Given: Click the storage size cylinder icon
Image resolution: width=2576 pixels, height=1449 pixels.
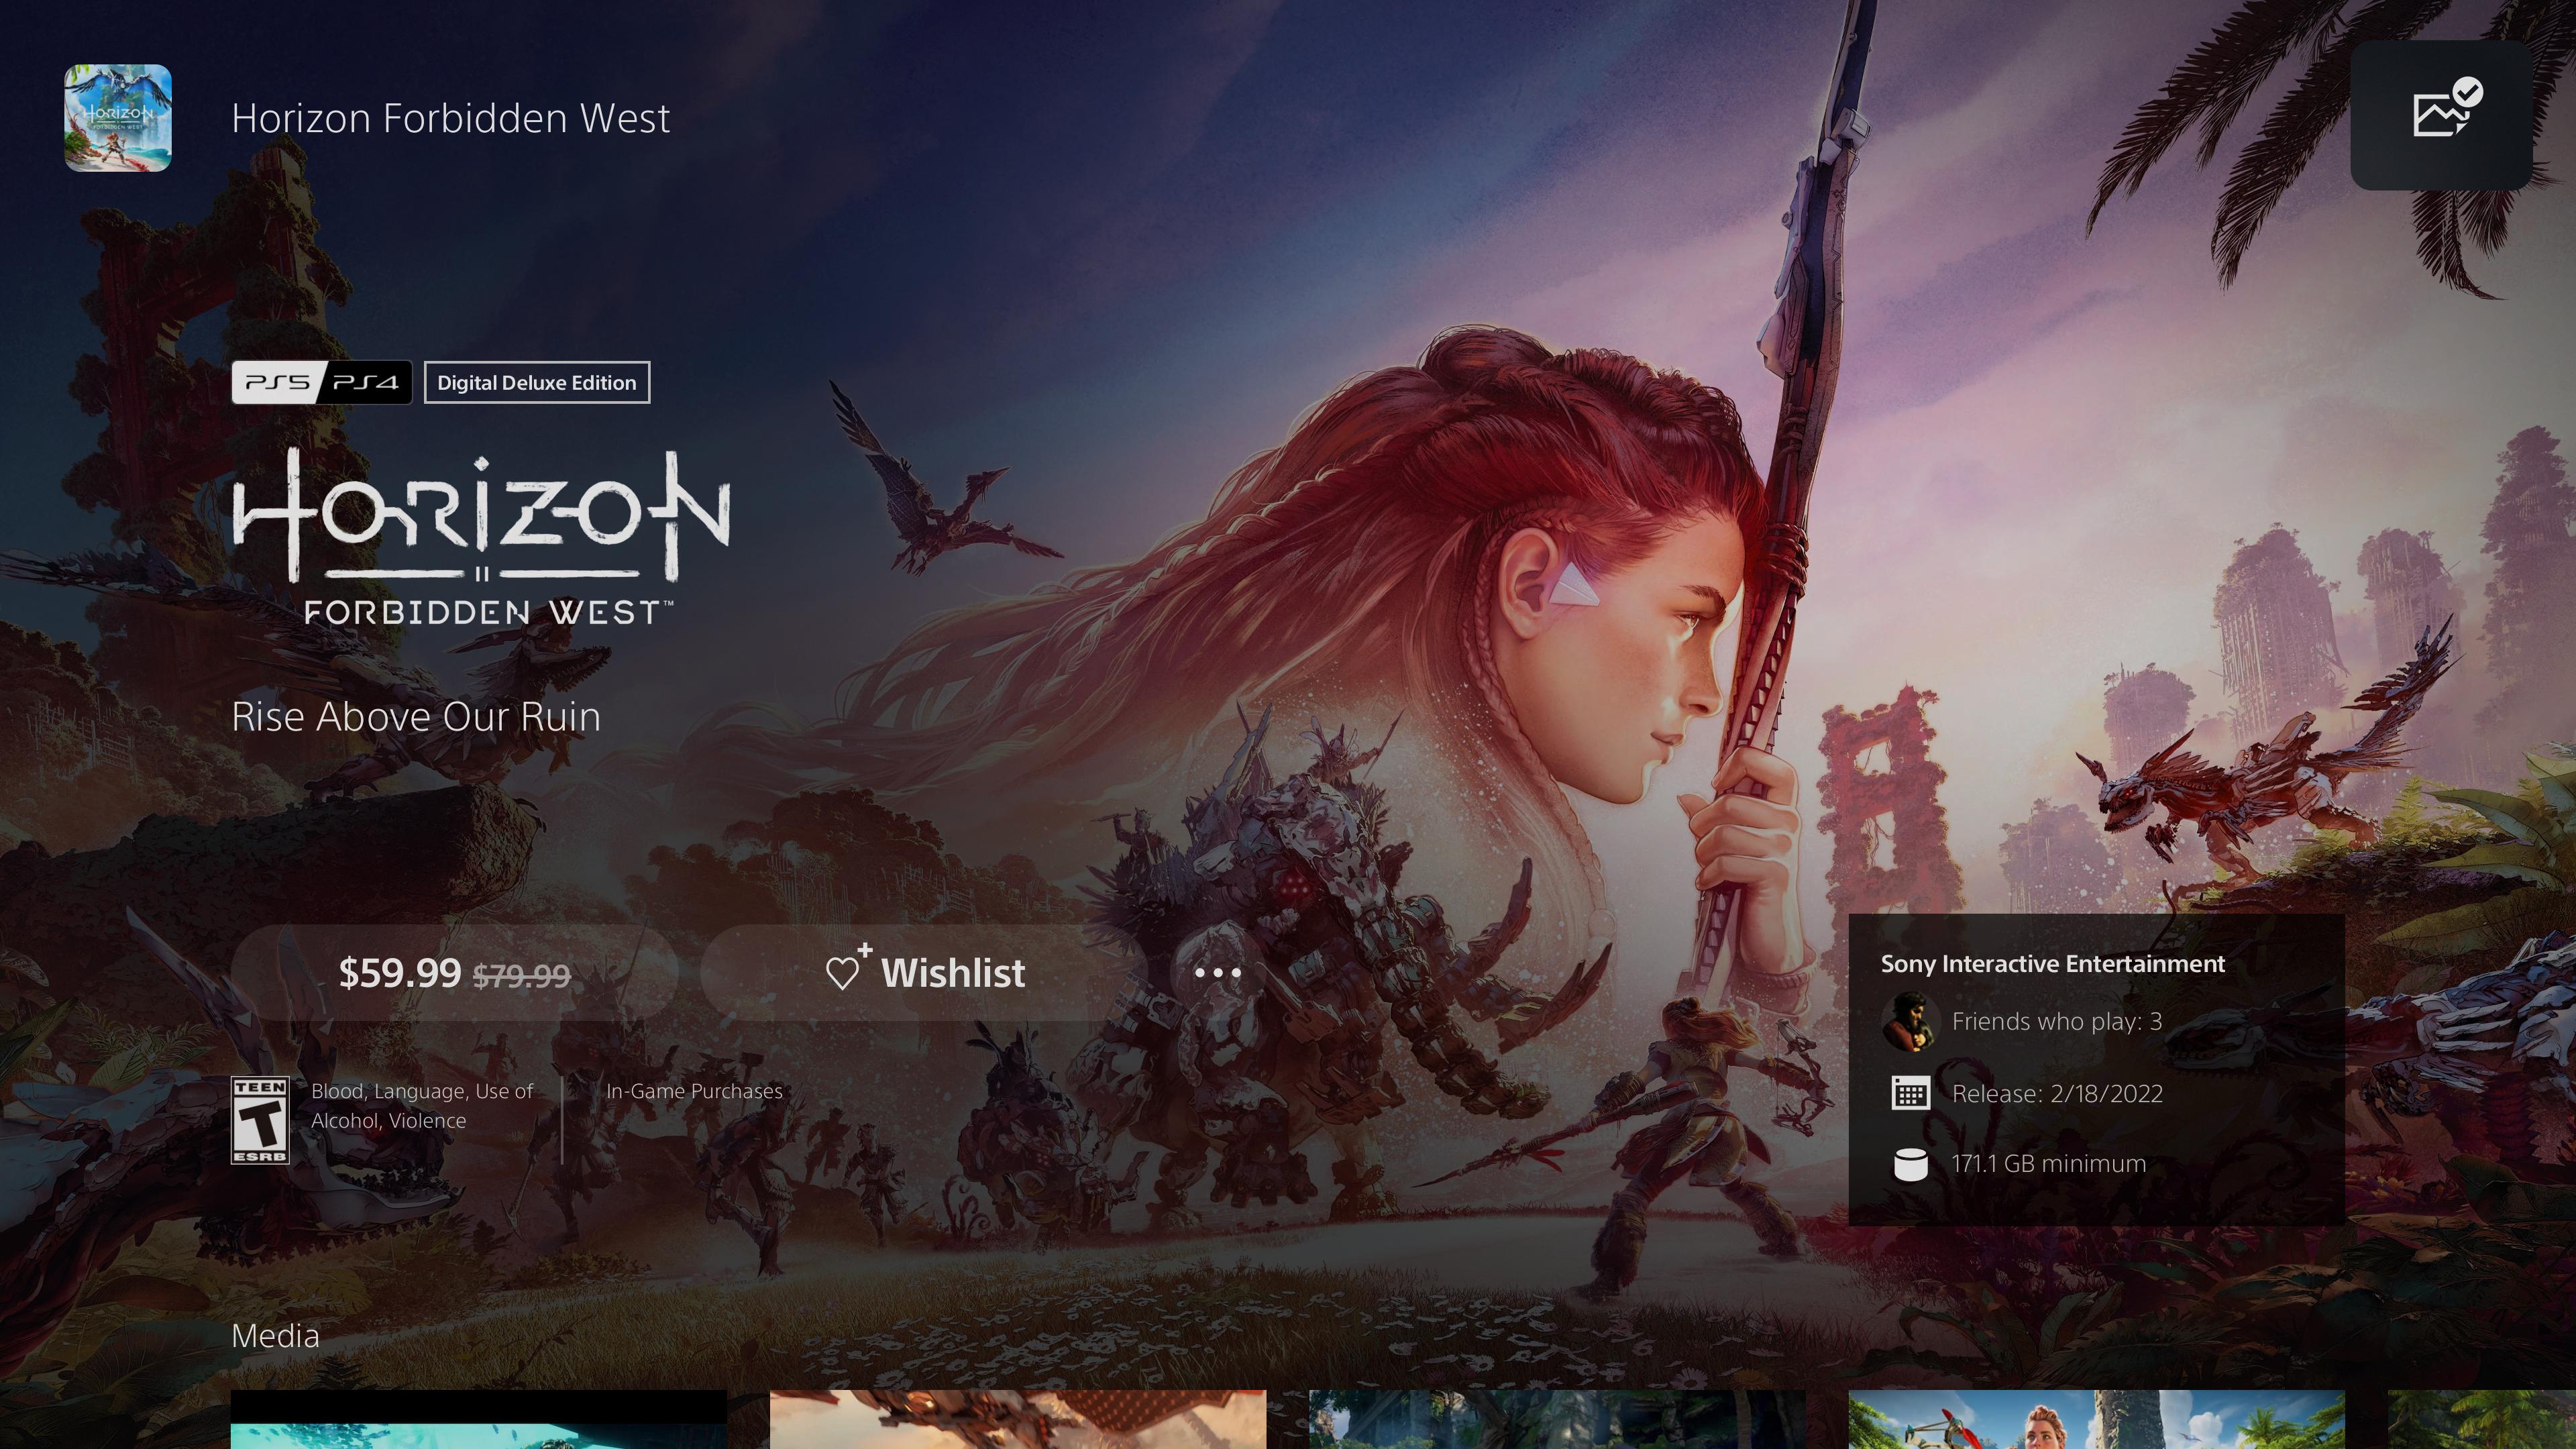Looking at the screenshot, I should [1910, 1164].
